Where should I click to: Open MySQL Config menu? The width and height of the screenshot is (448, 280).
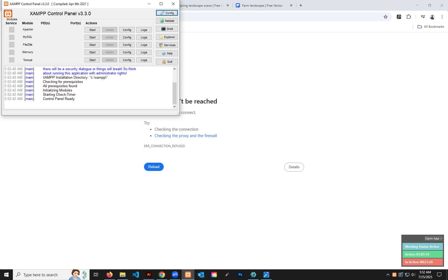127,37
